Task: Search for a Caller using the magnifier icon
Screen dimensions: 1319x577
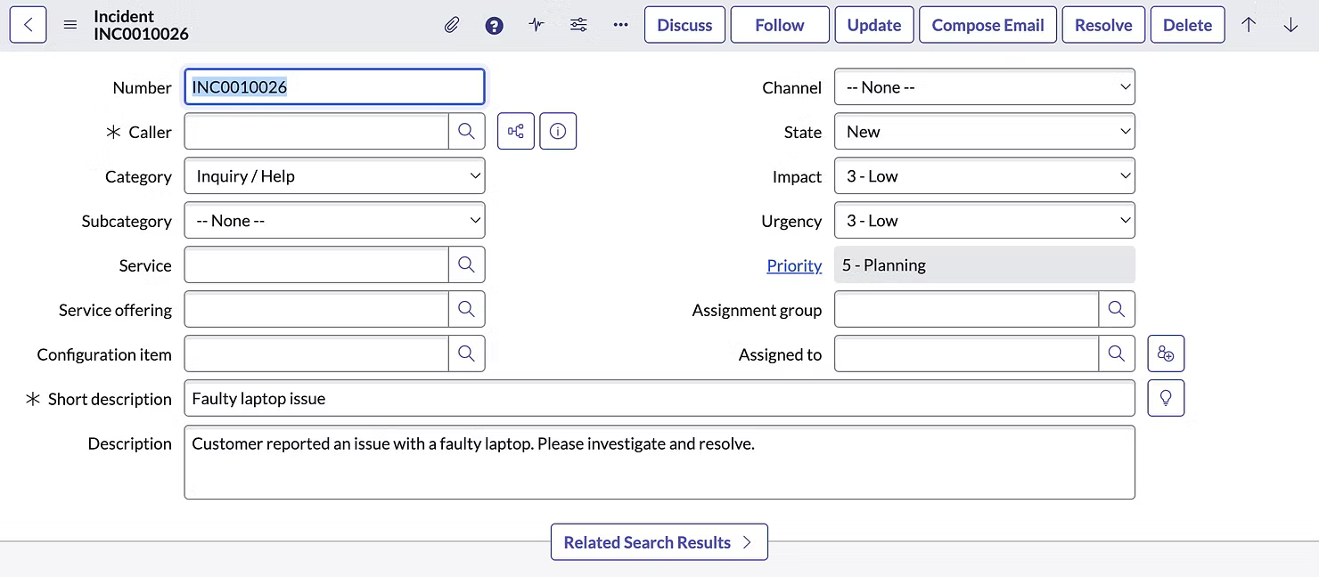Action: click(x=466, y=131)
